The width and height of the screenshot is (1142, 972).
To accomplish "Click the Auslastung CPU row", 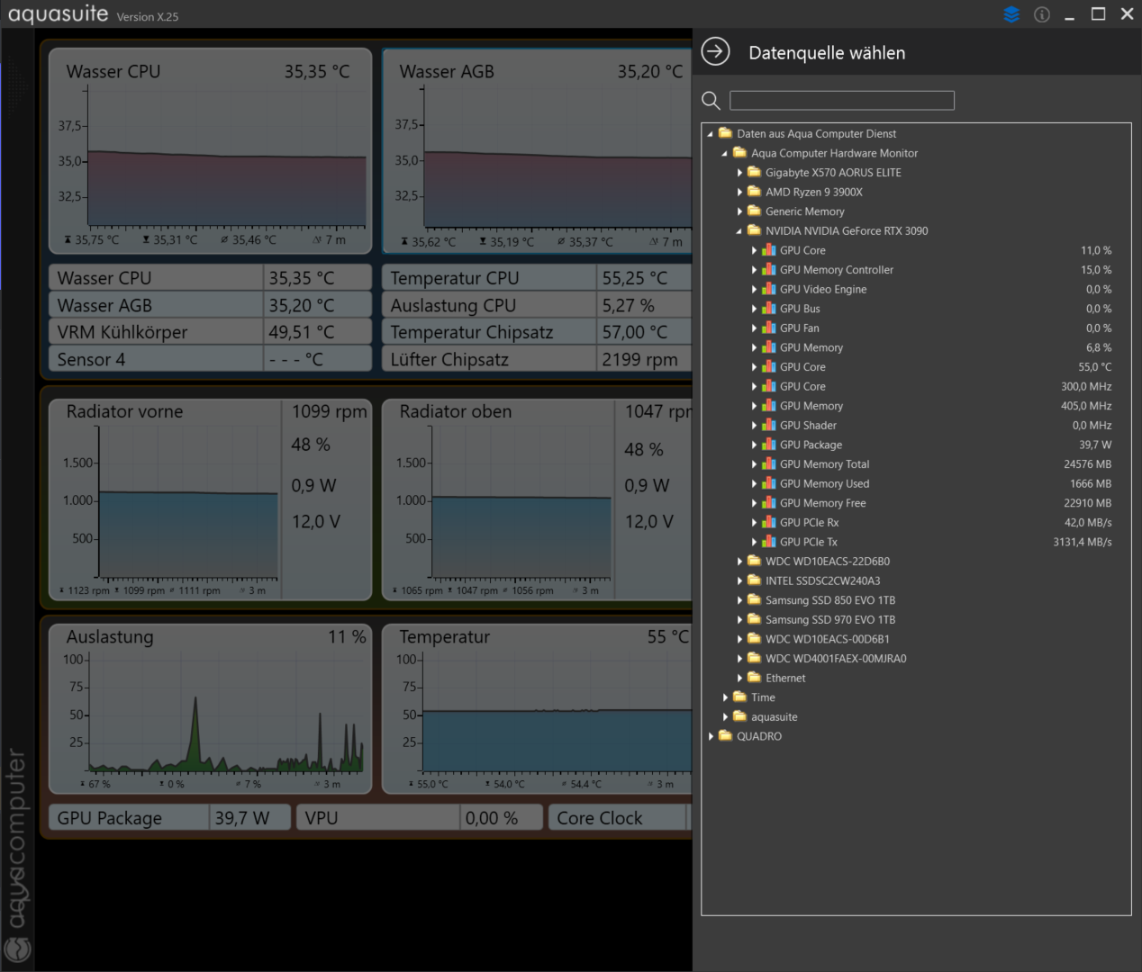I will [538, 304].
